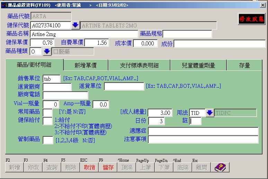Click the 成人總量 field showing 3.00

(160, 113)
